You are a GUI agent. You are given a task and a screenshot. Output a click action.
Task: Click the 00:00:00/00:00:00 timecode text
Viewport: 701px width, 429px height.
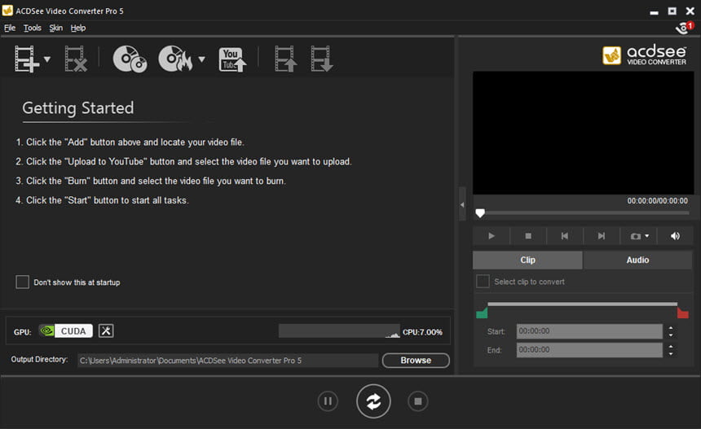(x=657, y=201)
